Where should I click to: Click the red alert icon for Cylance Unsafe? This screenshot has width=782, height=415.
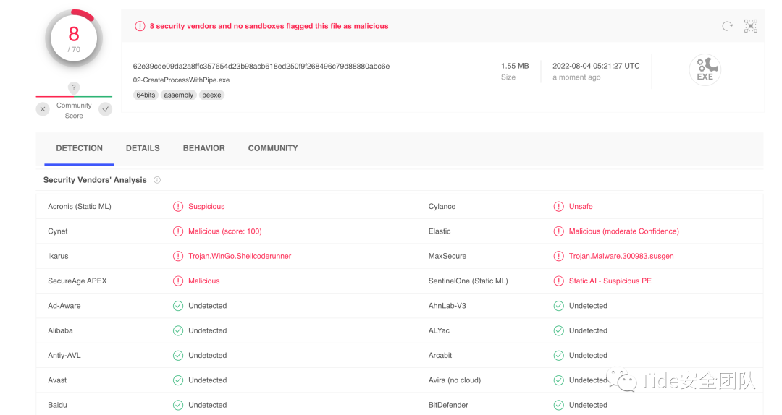coord(558,207)
